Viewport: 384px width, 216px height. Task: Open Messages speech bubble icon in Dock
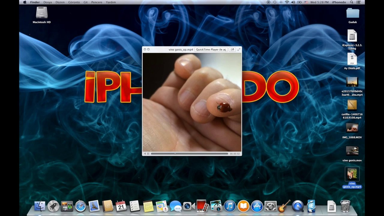click(175, 206)
